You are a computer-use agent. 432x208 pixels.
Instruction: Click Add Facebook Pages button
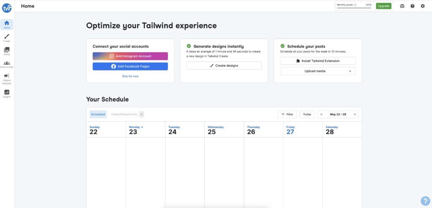[x=130, y=66]
